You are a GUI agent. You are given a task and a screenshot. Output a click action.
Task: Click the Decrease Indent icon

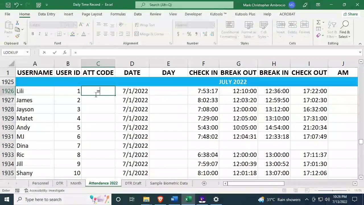[121, 34]
